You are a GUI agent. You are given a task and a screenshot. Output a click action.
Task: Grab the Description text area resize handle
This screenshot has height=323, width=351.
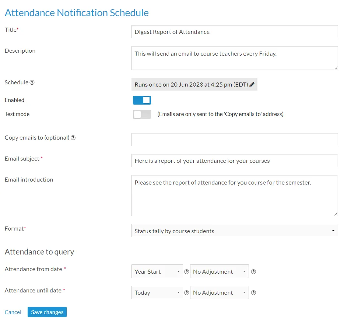click(336, 68)
